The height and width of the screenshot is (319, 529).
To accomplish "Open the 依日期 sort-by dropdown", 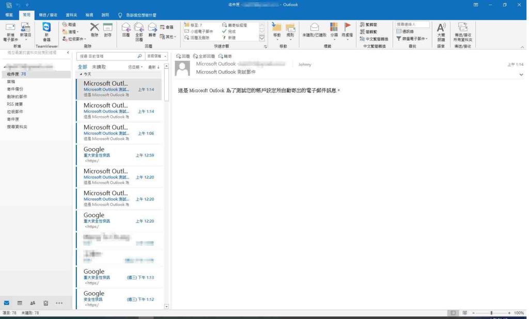I will 135,67.
